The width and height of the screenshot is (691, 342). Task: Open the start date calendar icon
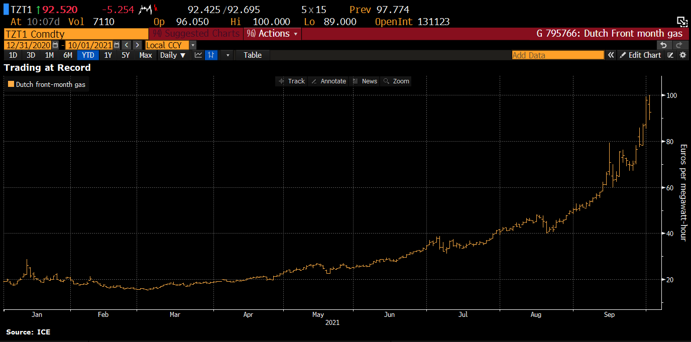tap(55, 45)
